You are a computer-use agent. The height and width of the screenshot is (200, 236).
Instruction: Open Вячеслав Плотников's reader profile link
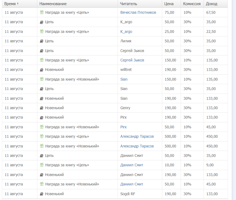[138, 12]
